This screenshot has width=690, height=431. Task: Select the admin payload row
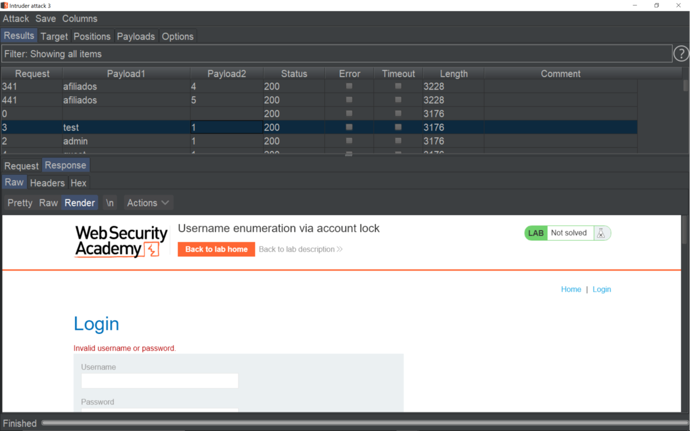point(319,141)
